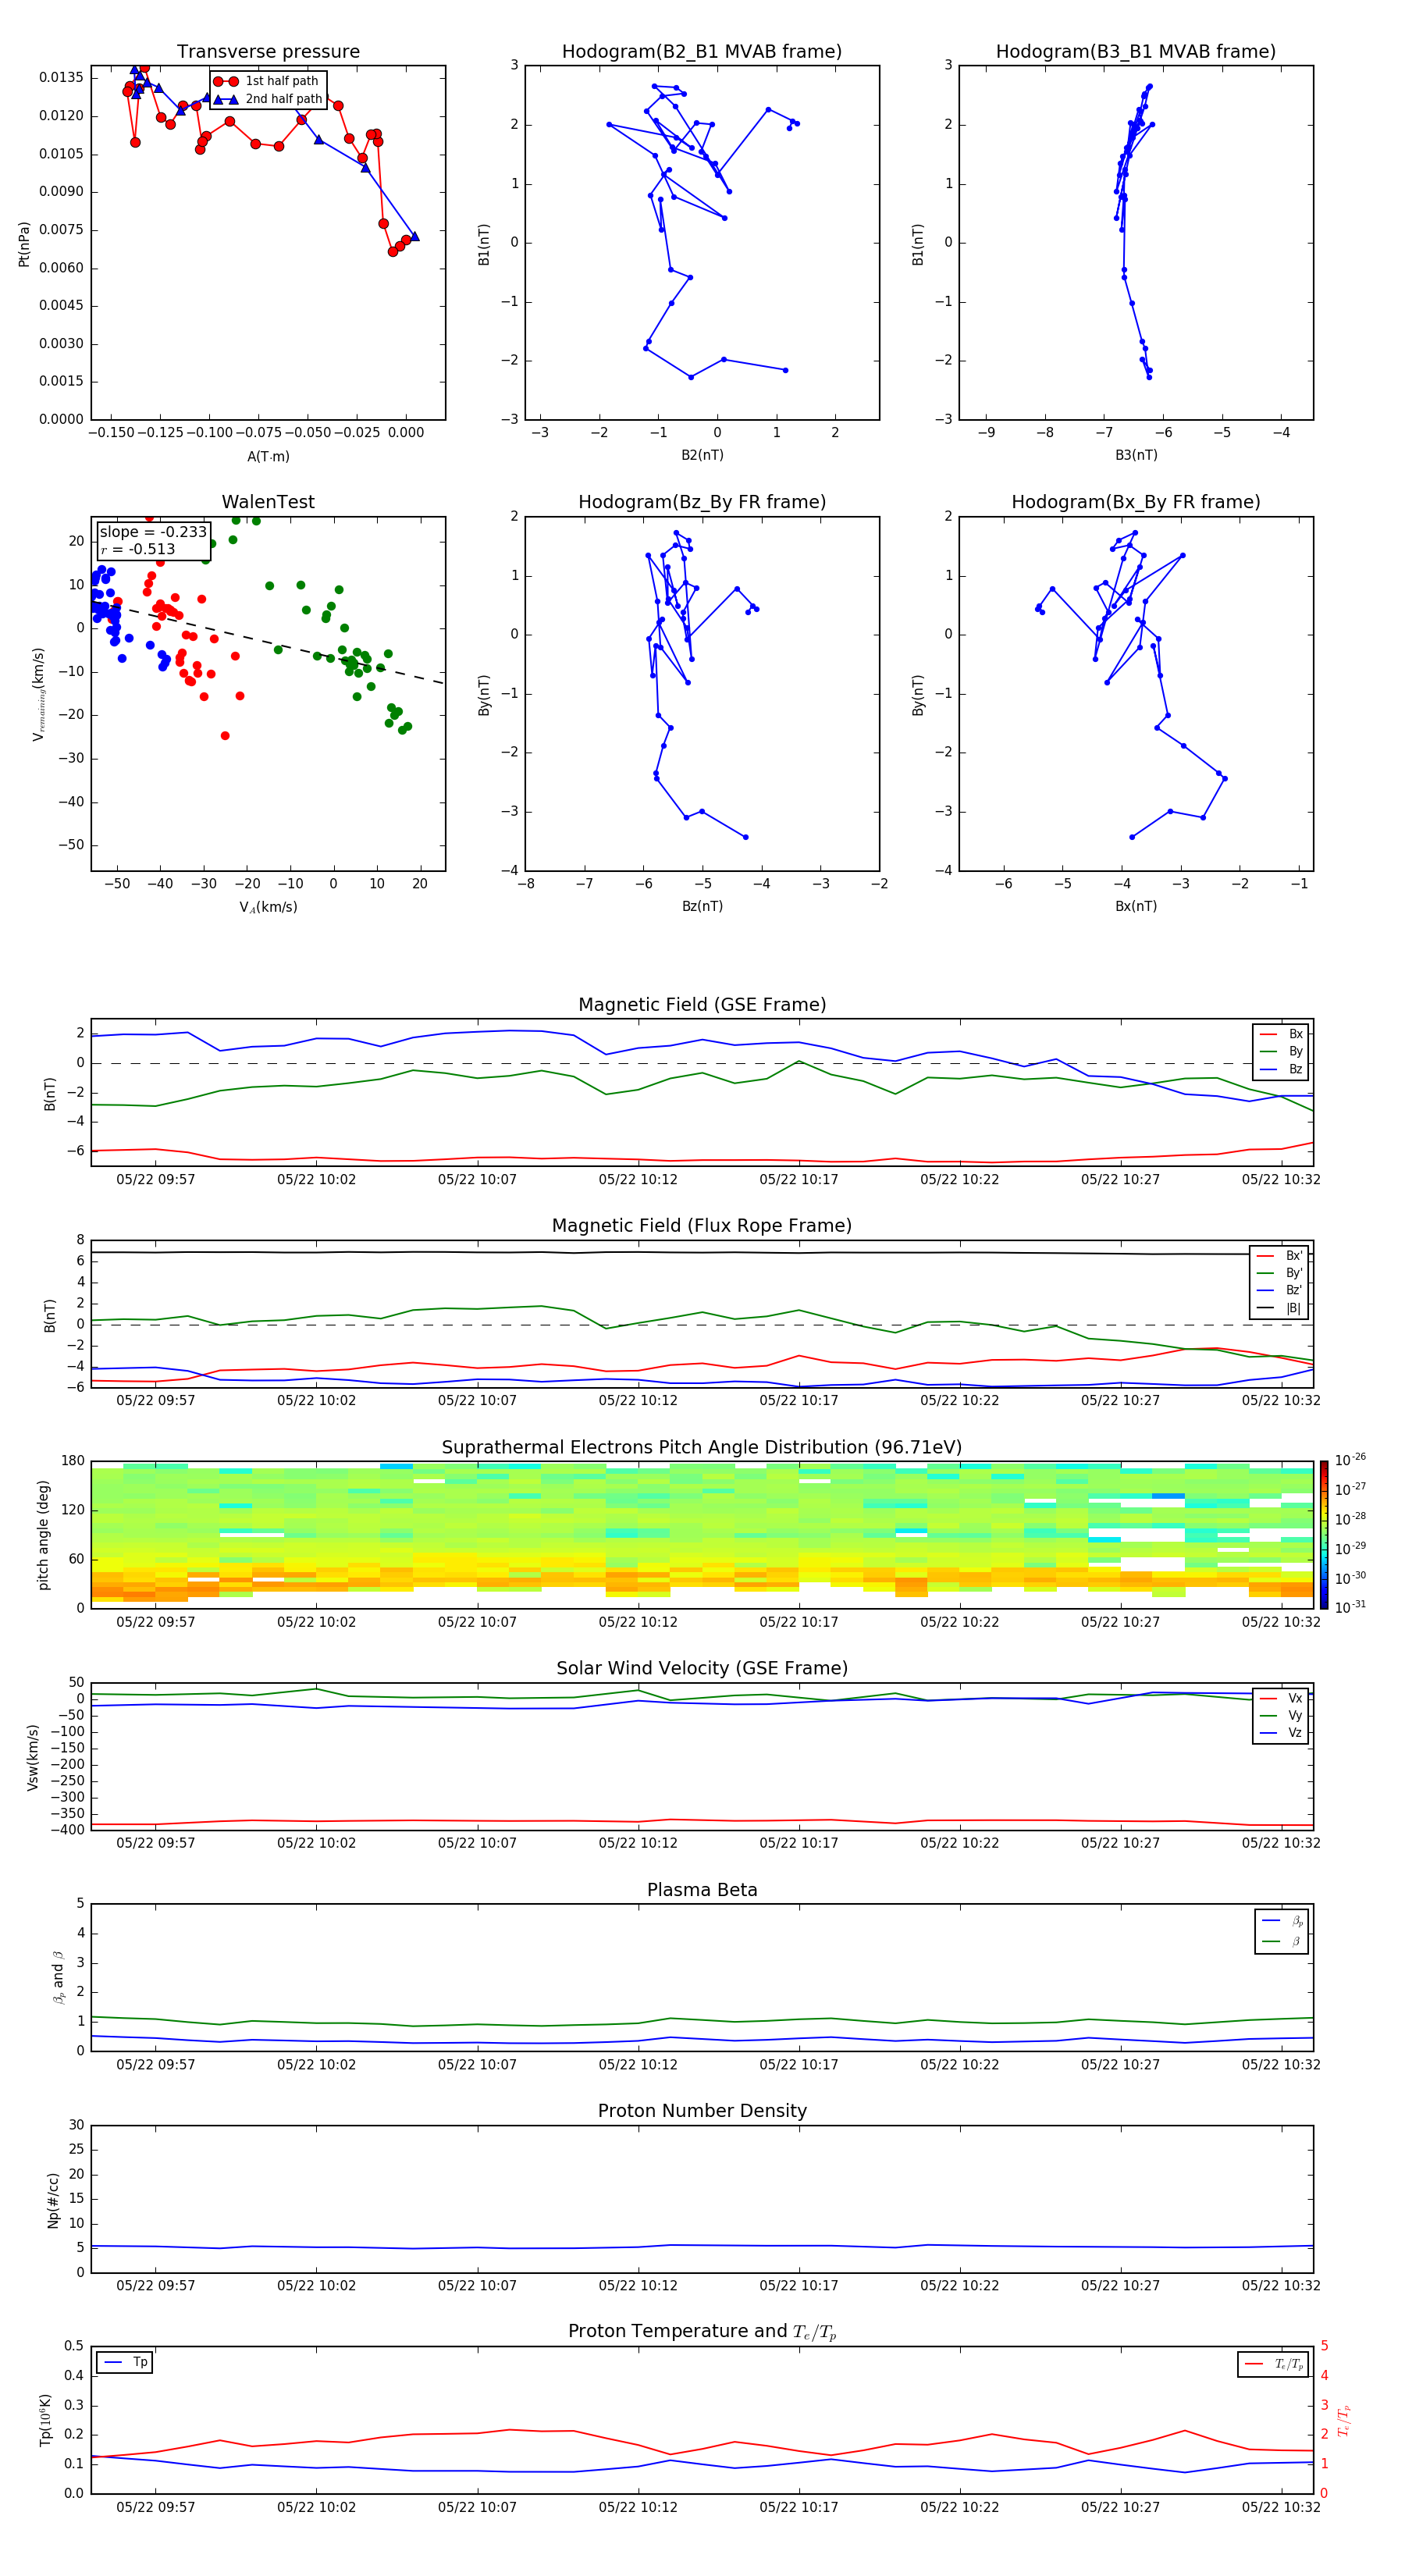Click the Bz legend entry in GSE panel
The image size is (1405, 2576).
pyautogui.click(x=1282, y=1069)
